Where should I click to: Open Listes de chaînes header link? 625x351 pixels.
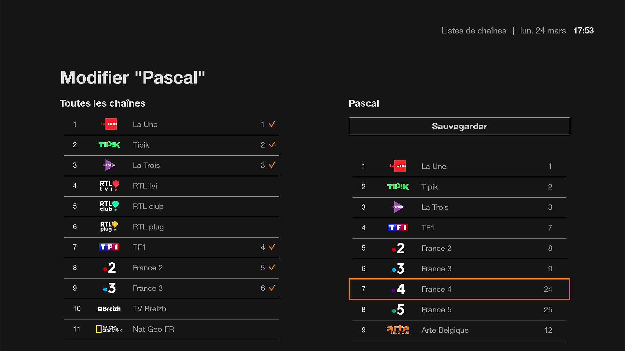pyautogui.click(x=474, y=31)
